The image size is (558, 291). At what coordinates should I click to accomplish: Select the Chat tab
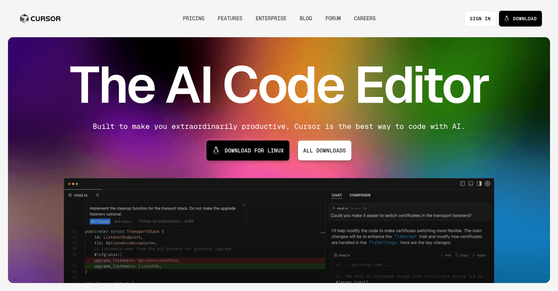pyautogui.click(x=336, y=195)
